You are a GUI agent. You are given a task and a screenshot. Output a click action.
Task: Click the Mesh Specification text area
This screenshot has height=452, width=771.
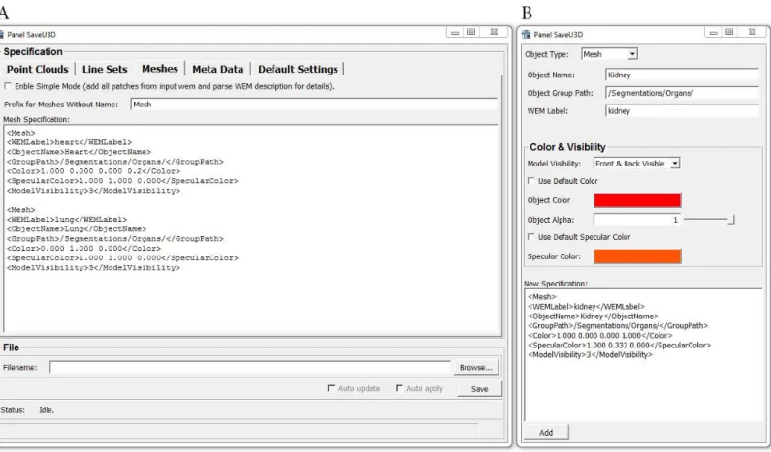point(252,229)
